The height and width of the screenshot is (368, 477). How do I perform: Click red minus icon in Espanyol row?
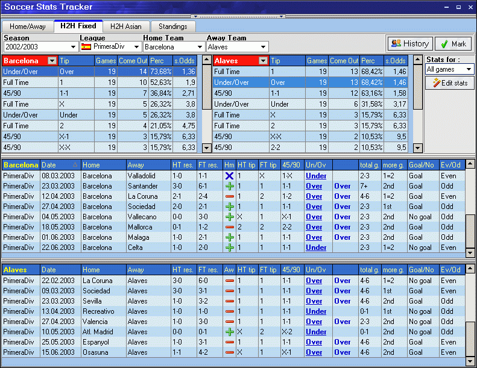(229, 342)
